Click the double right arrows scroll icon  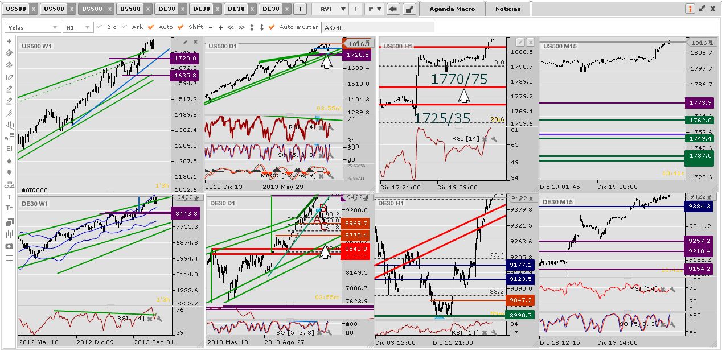241,27
